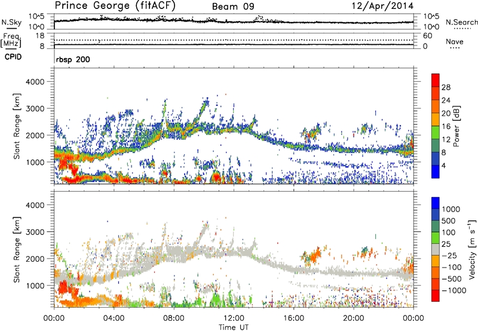Click the '12:00' time tick label
The image size is (478, 331).
click(x=234, y=318)
